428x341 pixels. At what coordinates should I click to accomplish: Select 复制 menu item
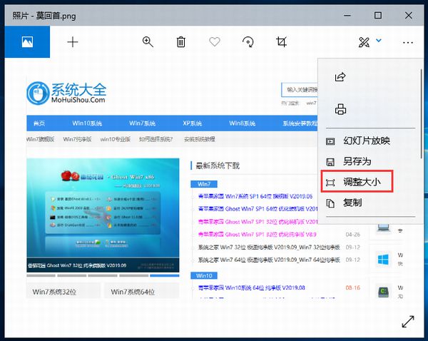[x=352, y=203]
